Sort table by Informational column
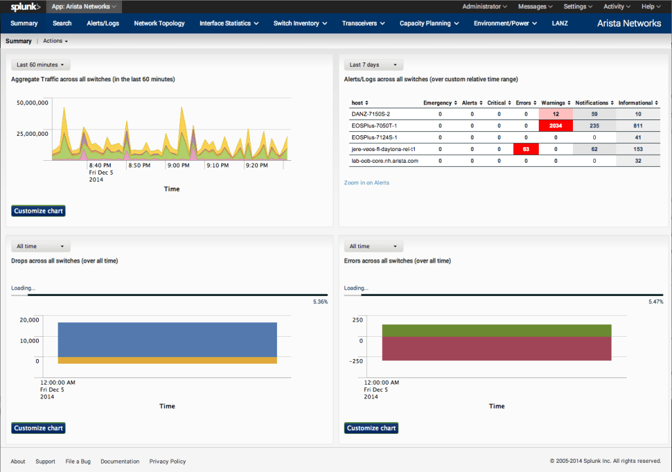672x472 pixels. 638,103
